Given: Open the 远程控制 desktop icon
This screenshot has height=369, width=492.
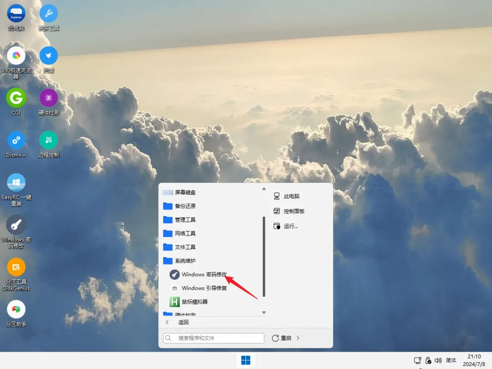Looking at the screenshot, I should tap(49, 144).
